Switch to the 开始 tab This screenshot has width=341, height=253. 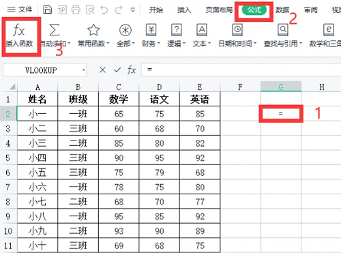click(156, 10)
